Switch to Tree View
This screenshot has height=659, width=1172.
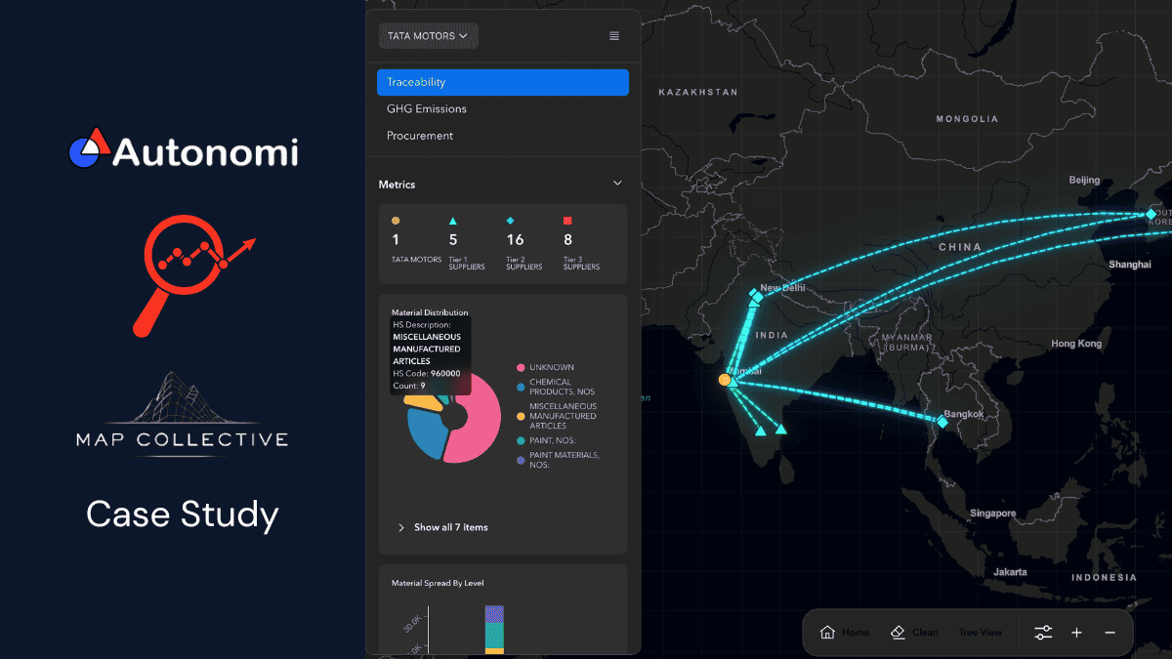point(980,633)
